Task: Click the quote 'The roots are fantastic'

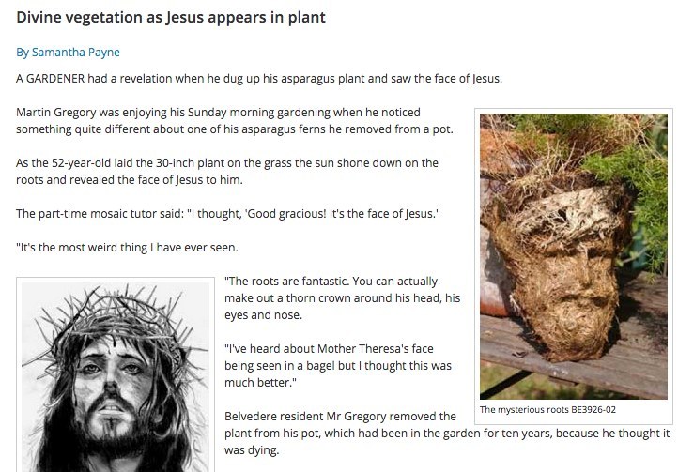Action: [342, 298]
